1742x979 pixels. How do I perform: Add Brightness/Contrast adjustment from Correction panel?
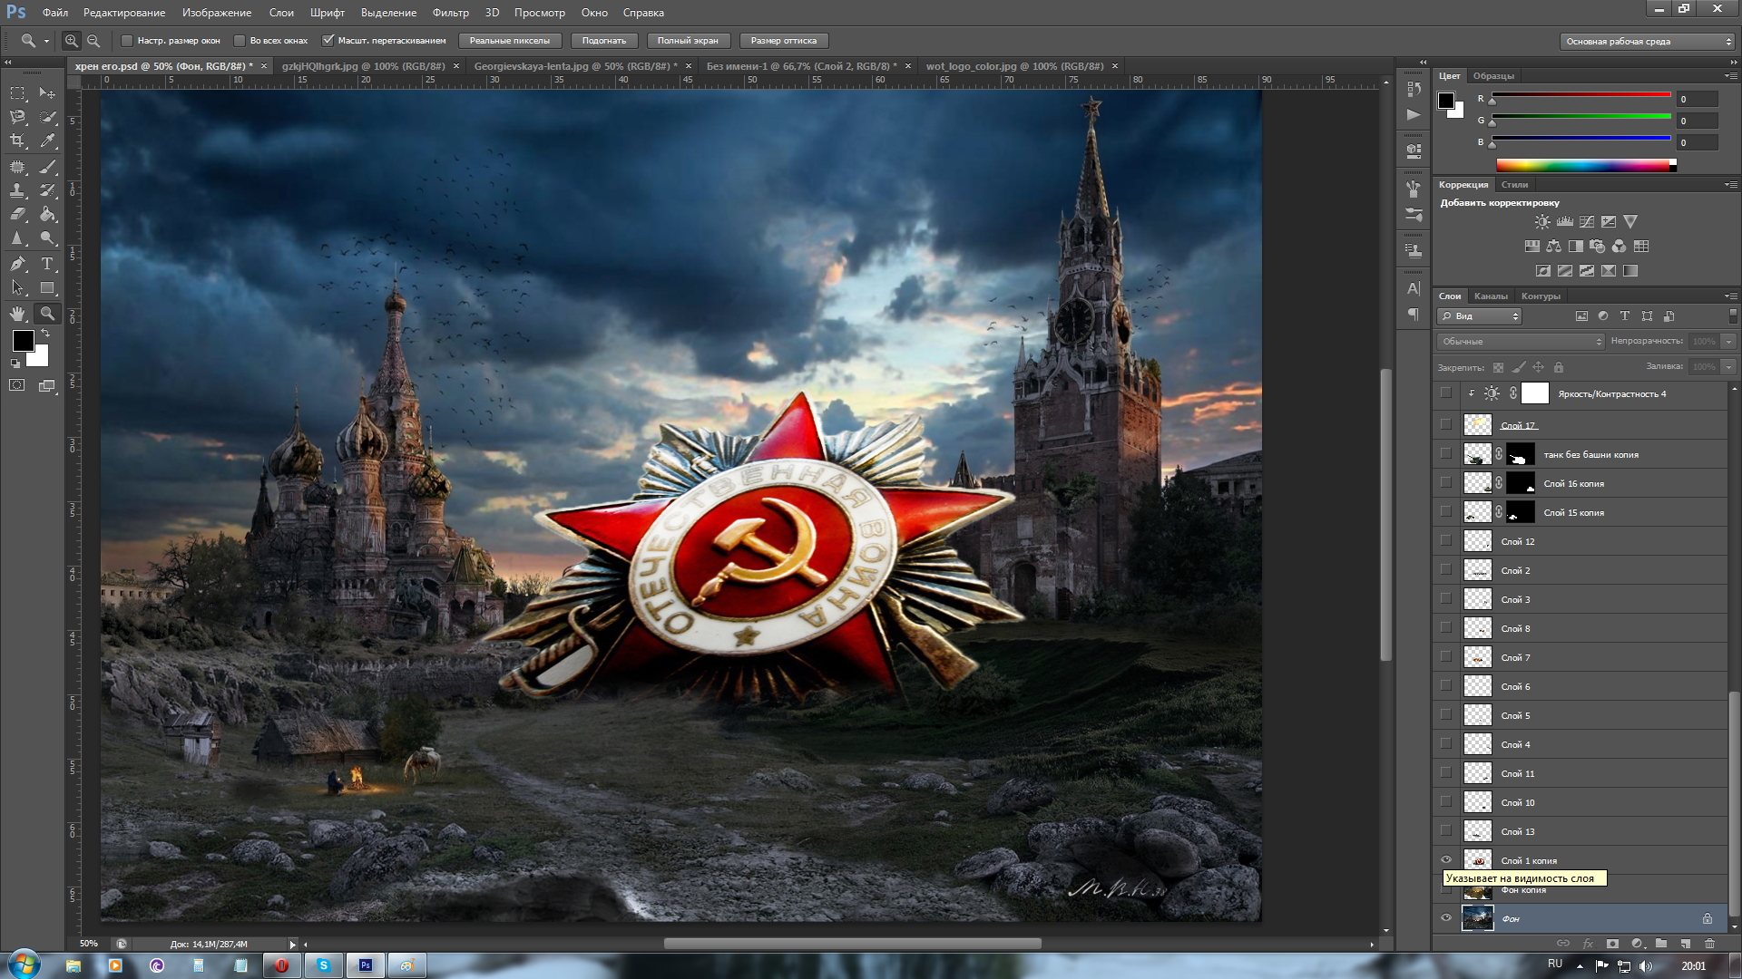1542,221
